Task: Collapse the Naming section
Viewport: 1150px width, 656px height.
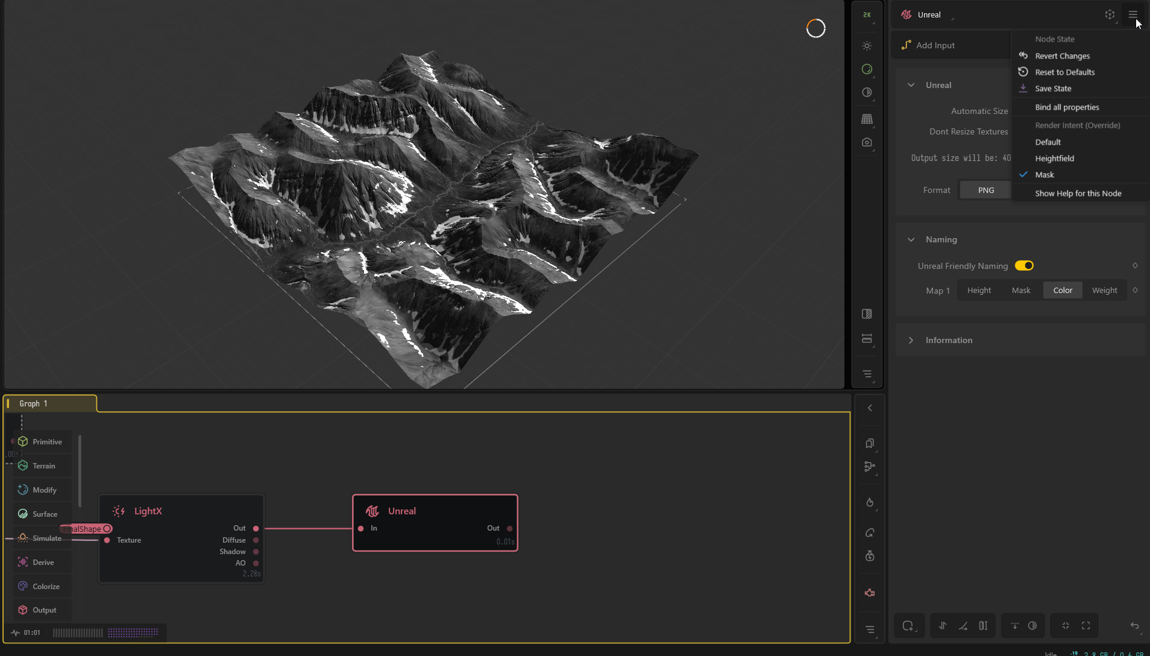Action: [x=911, y=239]
